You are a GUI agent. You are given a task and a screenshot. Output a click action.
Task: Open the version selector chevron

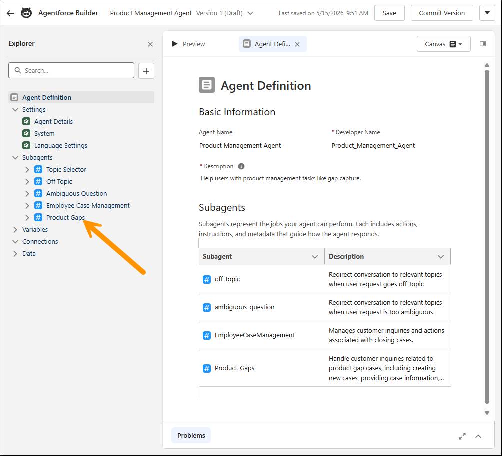(x=250, y=13)
